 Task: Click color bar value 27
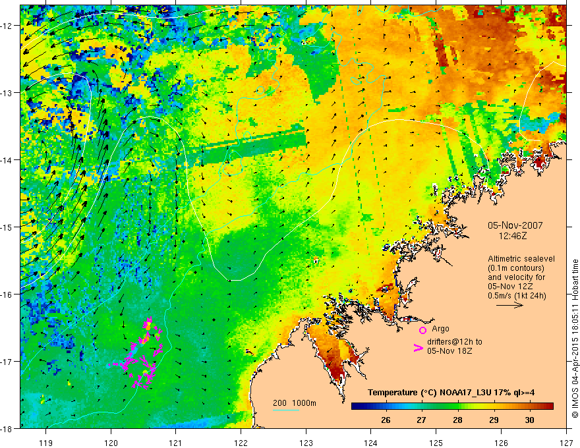coord(421,420)
